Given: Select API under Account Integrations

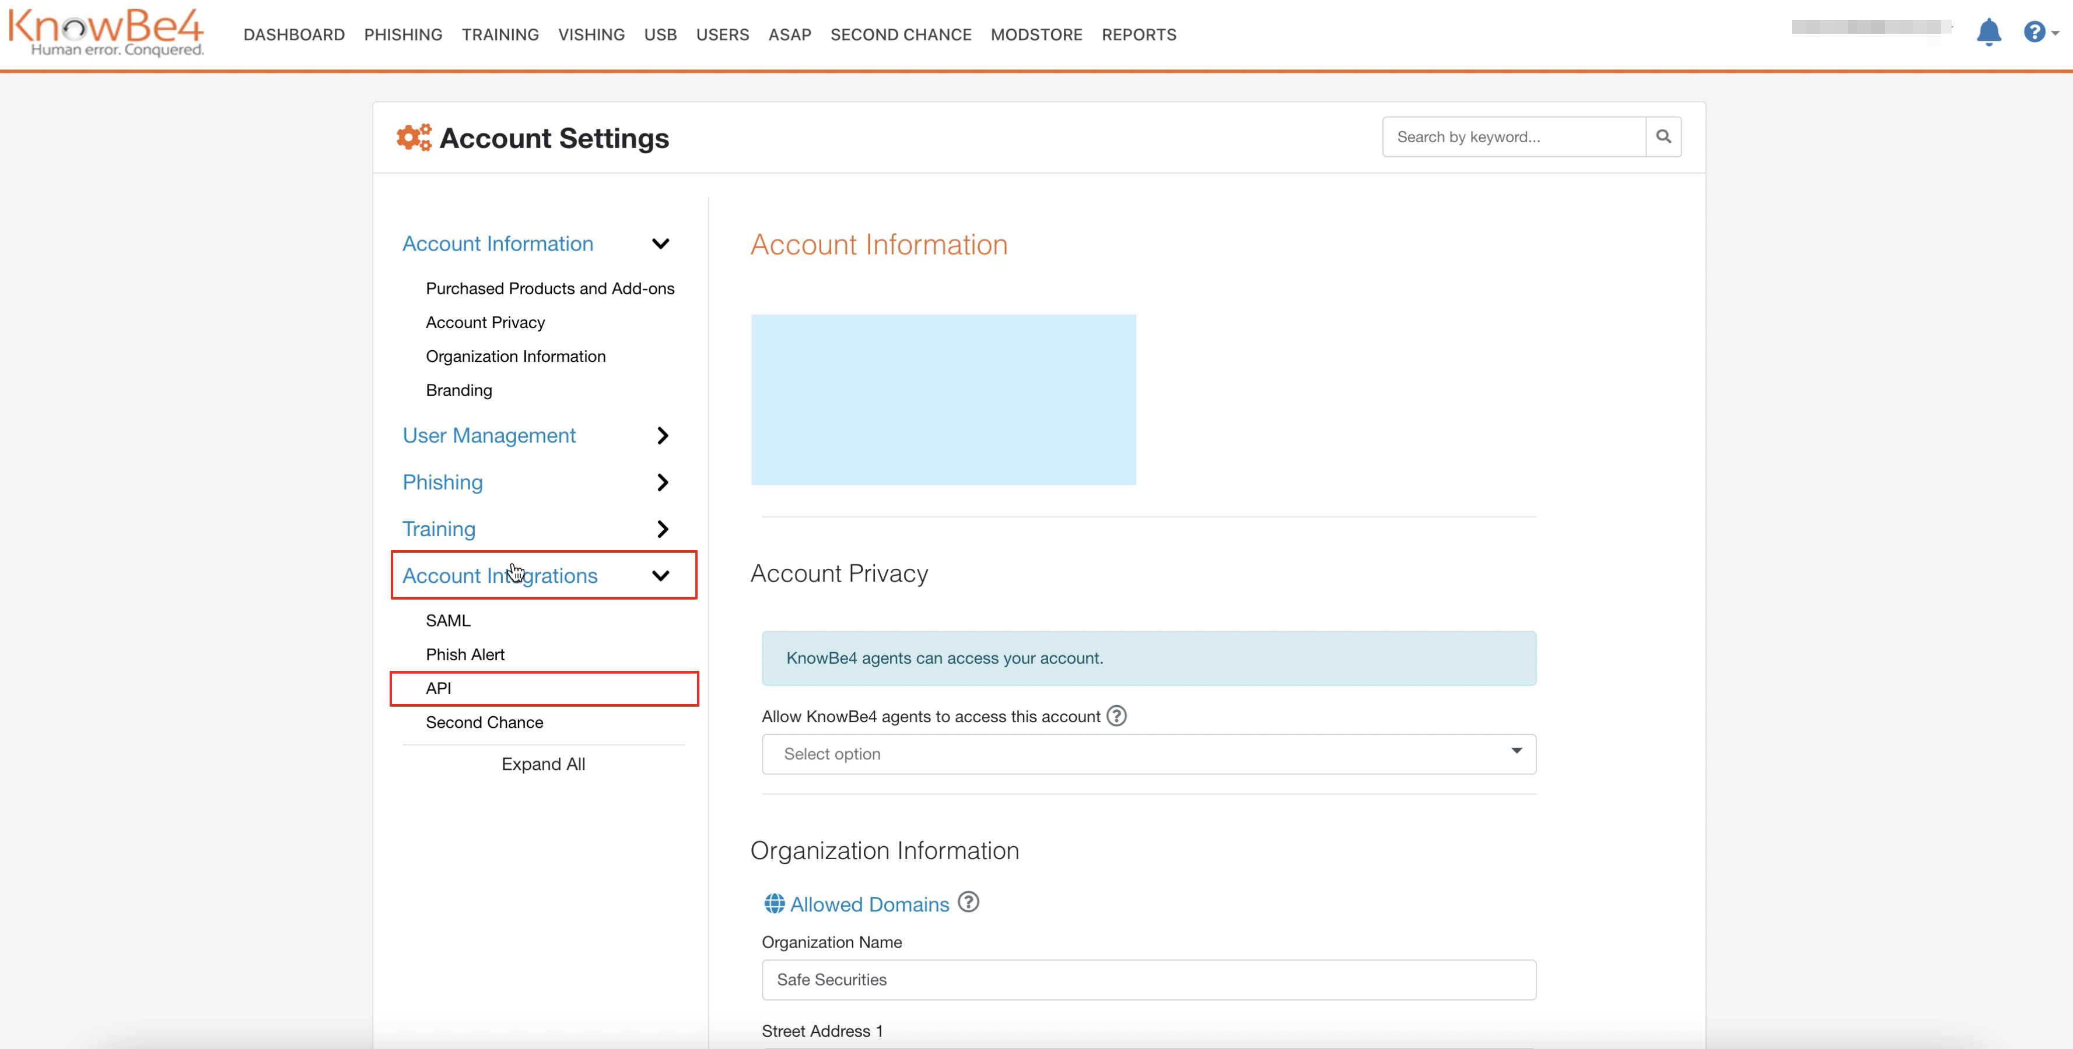Looking at the screenshot, I should click(439, 688).
